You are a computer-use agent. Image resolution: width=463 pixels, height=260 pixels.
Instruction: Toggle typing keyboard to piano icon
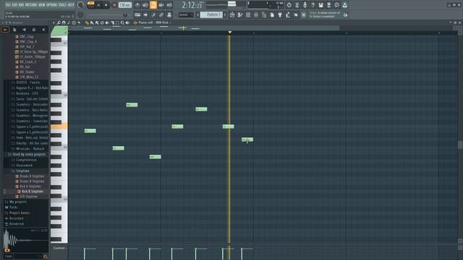coord(137,14)
